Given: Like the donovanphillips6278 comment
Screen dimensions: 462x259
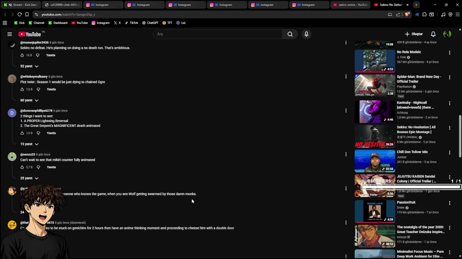Looking at the screenshot, I should pyautogui.click(x=22, y=133).
